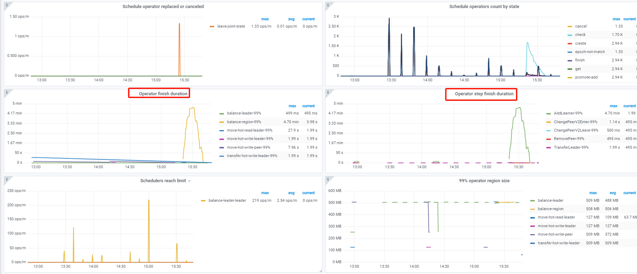Click resize handle of Schedulers reach limit panel
This screenshot has height=274, width=637.
320,271
